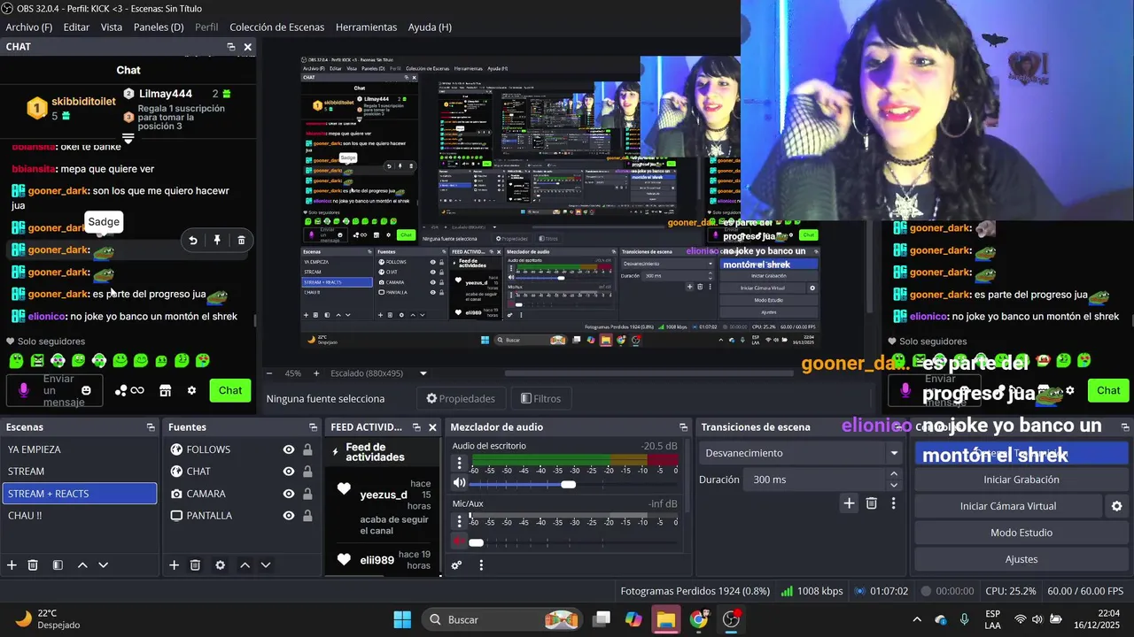Open Mic/Aux options three dots

tap(459, 520)
